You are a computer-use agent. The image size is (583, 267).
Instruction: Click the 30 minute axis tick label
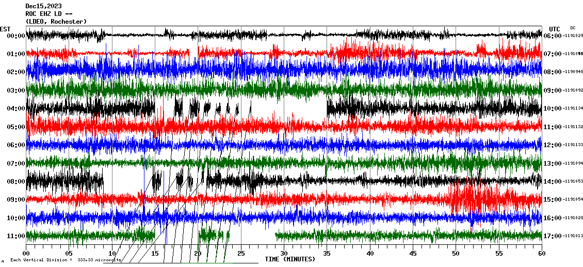pyautogui.click(x=284, y=254)
